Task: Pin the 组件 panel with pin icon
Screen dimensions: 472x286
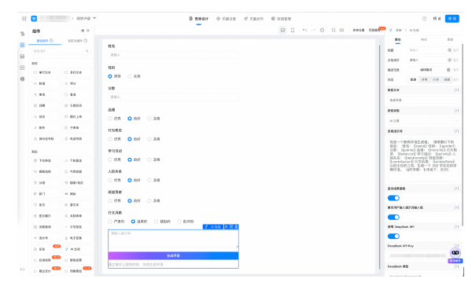Action: (x=83, y=31)
